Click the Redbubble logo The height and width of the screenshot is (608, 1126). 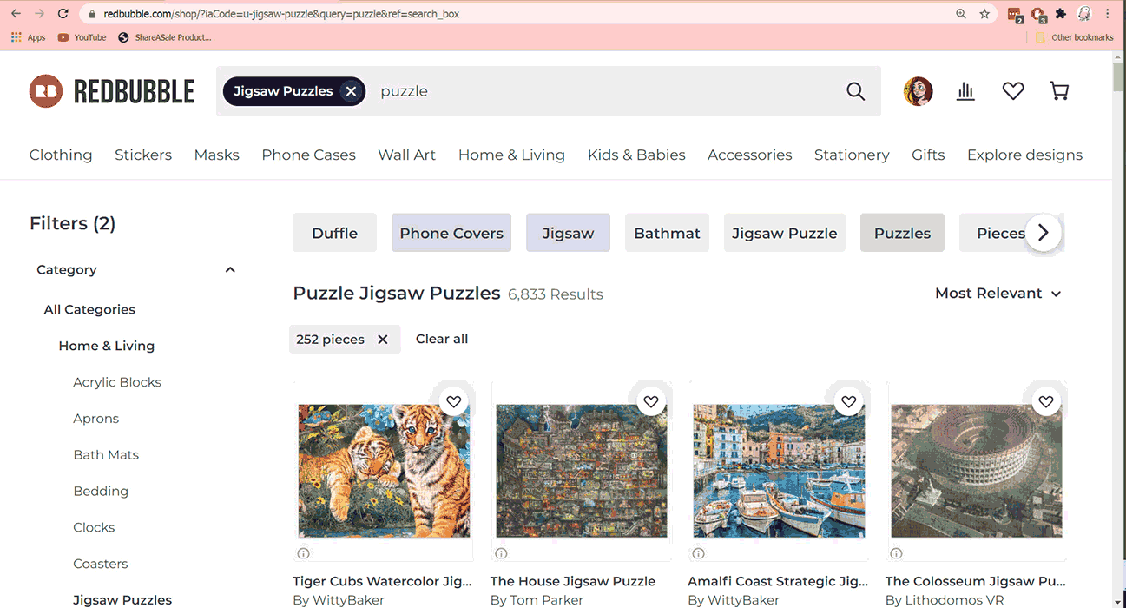coord(112,91)
